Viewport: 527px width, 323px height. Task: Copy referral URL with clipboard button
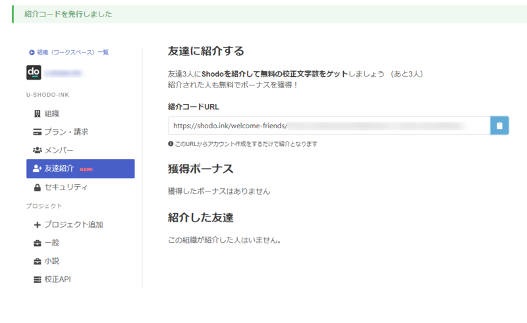pos(499,126)
